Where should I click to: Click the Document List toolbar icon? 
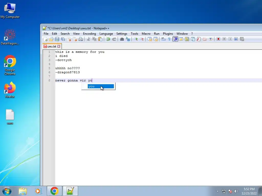pos(193,39)
